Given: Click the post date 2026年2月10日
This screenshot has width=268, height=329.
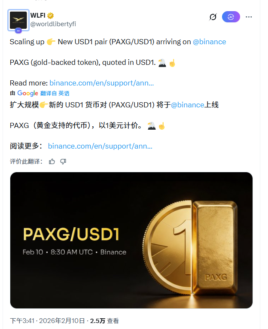Looking at the screenshot, I should click(62, 320).
